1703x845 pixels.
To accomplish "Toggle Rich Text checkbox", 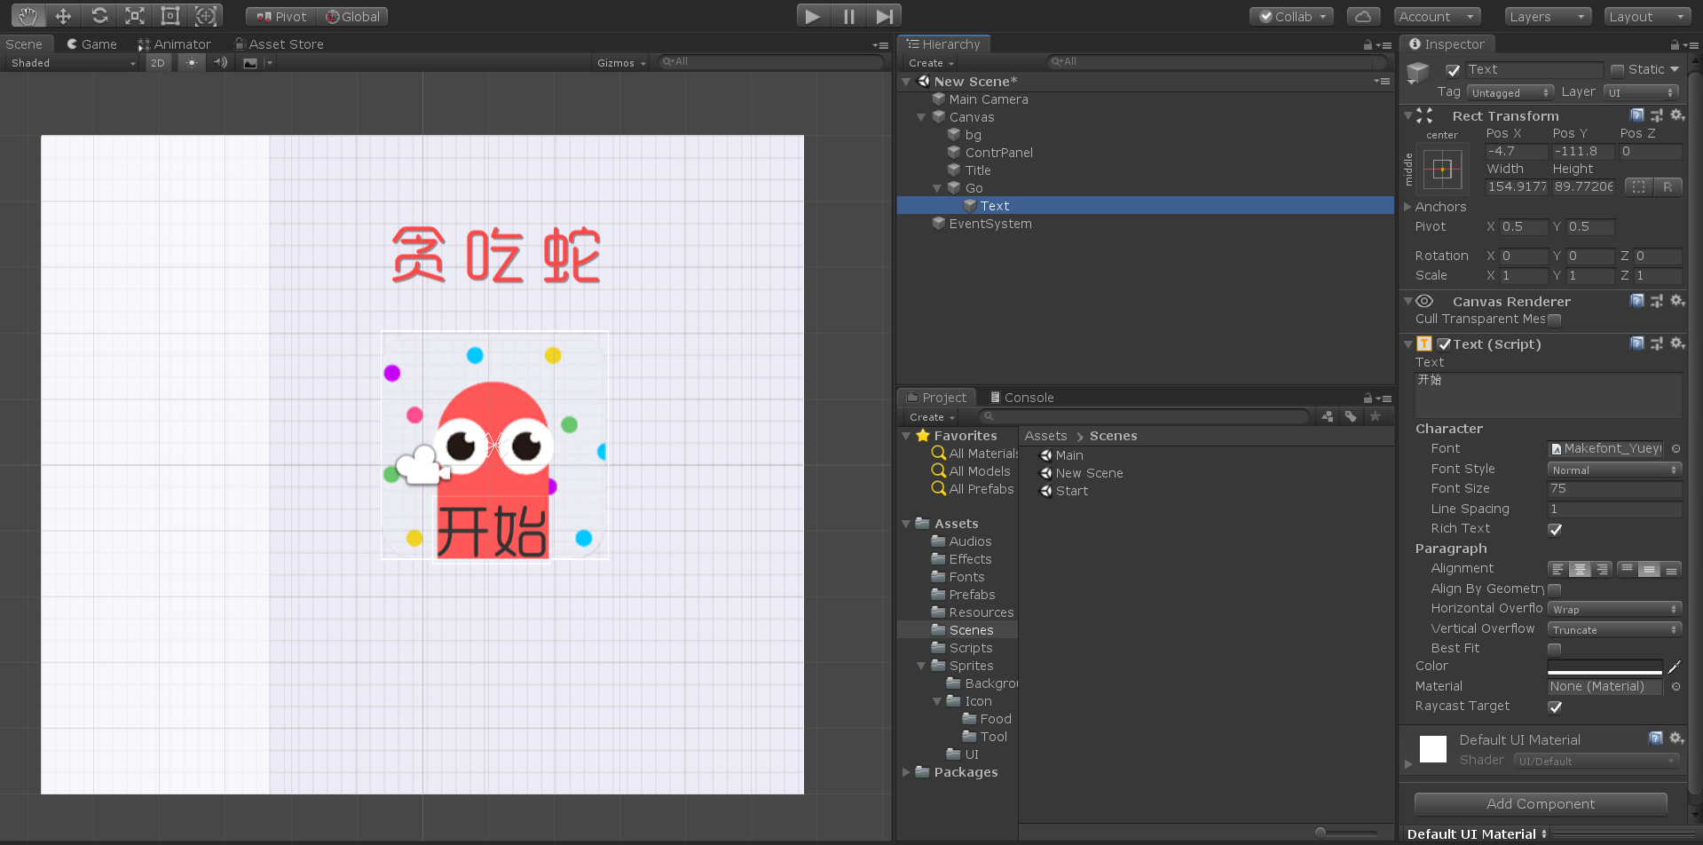I will click(x=1555, y=529).
